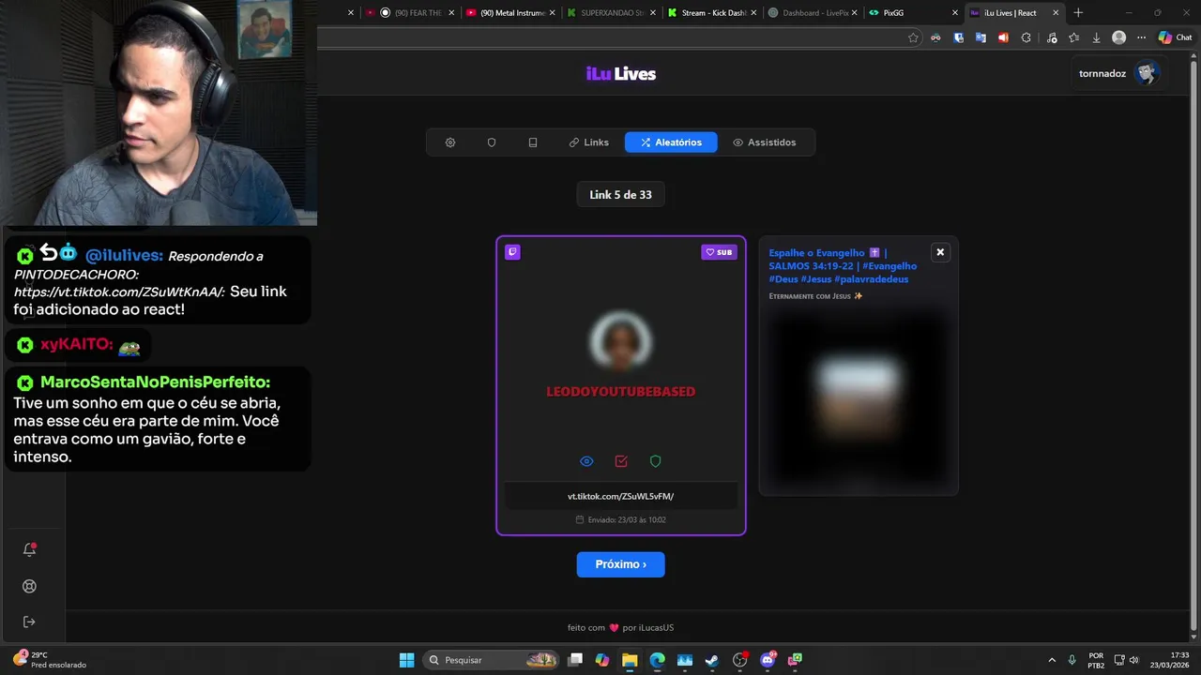Screen dimensions: 1201x675
Task: Open browser extensions puzzle icon
Action: tap(1026, 37)
